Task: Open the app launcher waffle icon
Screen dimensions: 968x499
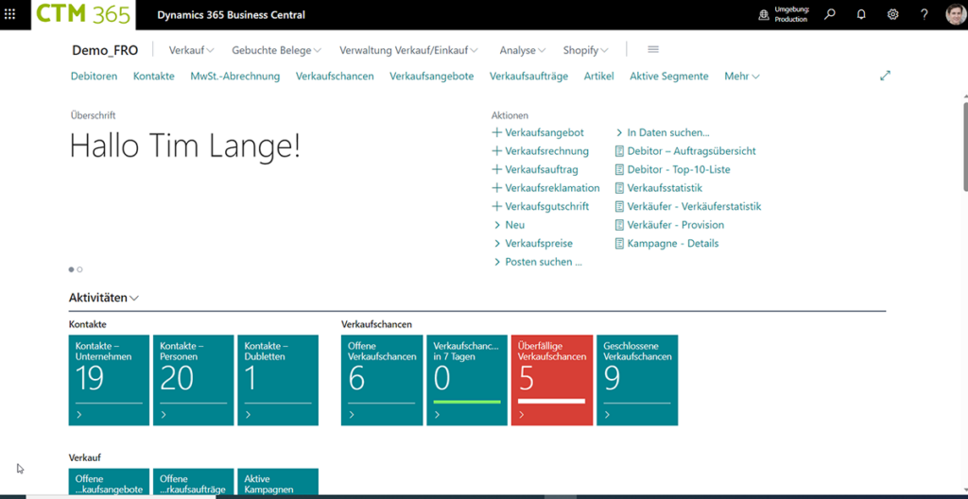Action: pyautogui.click(x=9, y=14)
